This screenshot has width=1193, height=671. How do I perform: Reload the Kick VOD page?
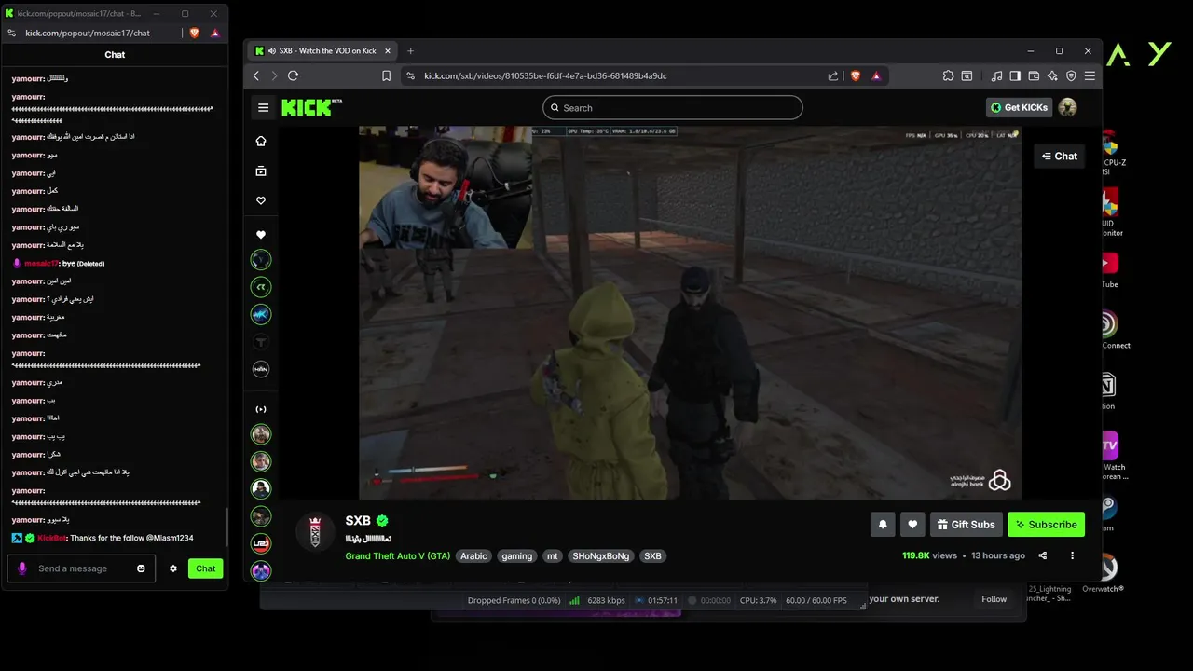tap(293, 75)
